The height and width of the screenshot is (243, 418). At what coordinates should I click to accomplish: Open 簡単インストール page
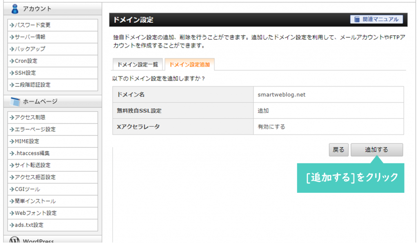coord(53,201)
